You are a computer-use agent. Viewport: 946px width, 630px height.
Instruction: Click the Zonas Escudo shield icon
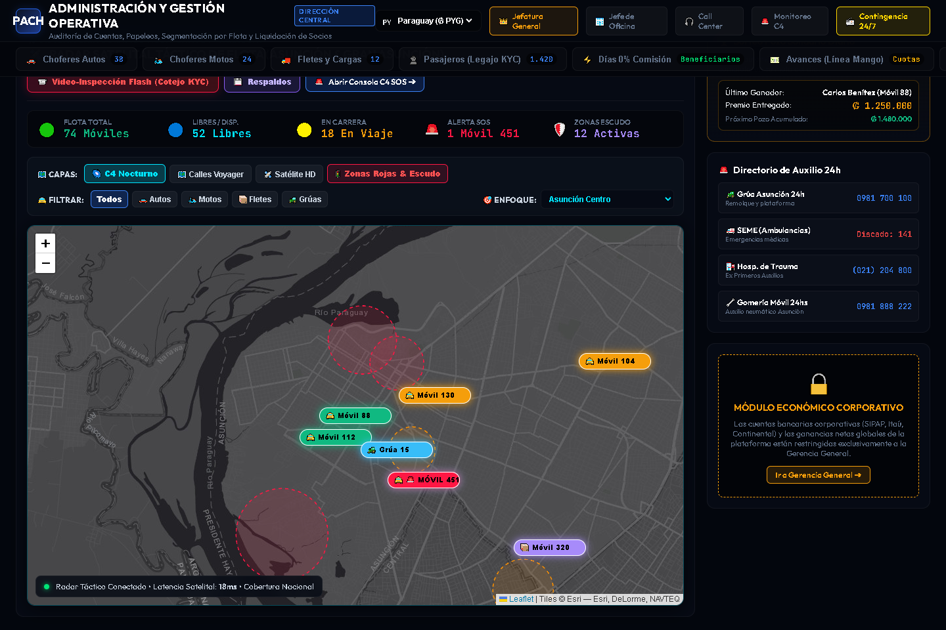point(559,129)
